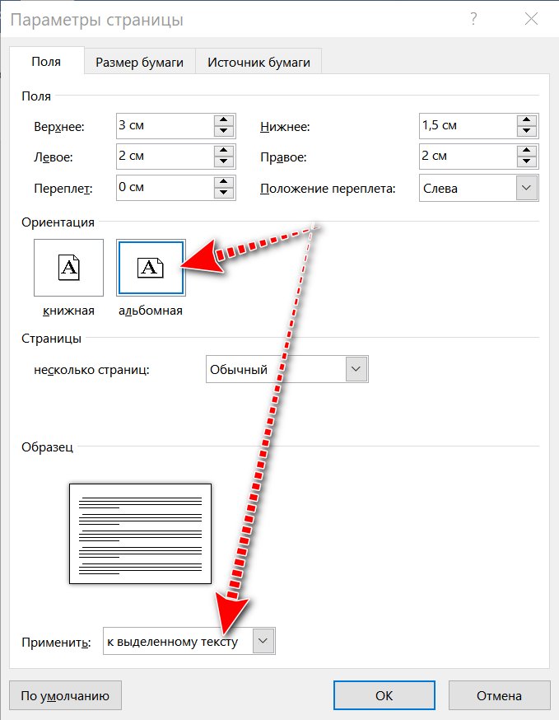Open the Применить dropdown list
Screen dimensions: 559x720
[263, 641]
